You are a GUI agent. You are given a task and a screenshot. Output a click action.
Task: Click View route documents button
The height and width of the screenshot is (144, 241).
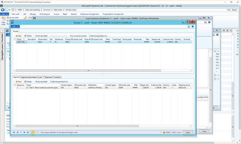coord(78,36)
